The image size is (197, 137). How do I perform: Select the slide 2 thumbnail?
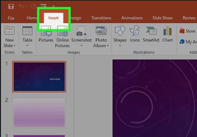pos(39,113)
